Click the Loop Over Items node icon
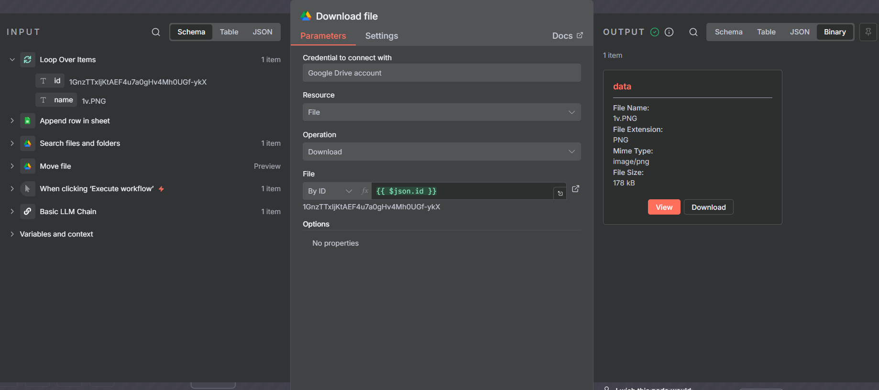Screen dimensions: 879x390 (x=28, y=60)
